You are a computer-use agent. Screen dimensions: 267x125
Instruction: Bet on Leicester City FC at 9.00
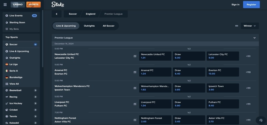223,56
